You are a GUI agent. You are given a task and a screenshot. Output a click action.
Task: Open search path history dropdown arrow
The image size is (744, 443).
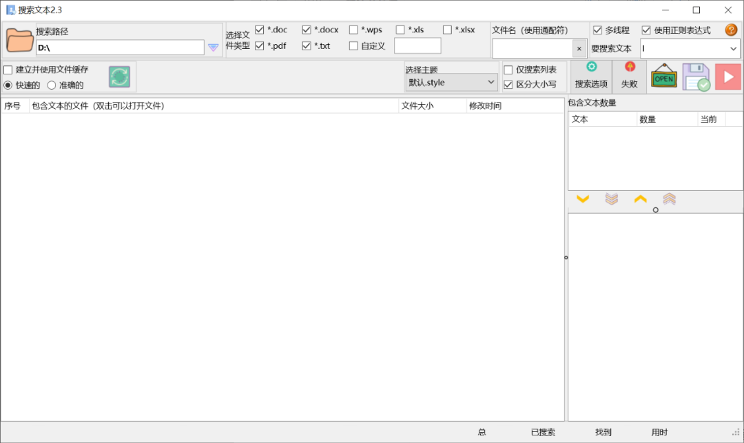214,48
